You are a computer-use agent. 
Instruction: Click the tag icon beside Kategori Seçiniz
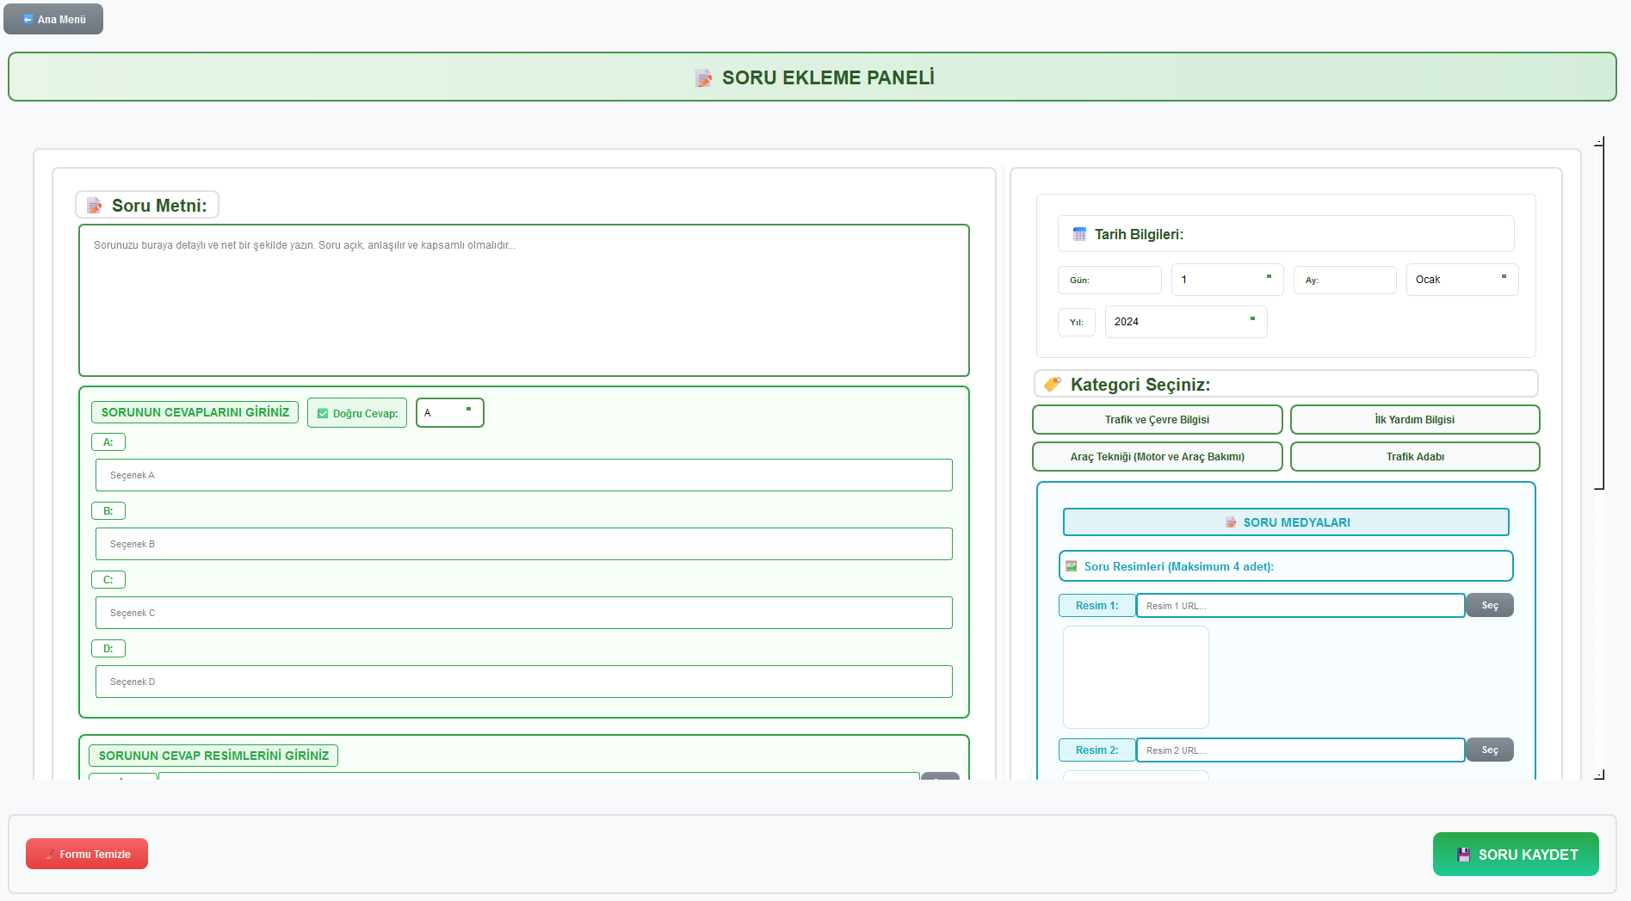coord(1052,384)
